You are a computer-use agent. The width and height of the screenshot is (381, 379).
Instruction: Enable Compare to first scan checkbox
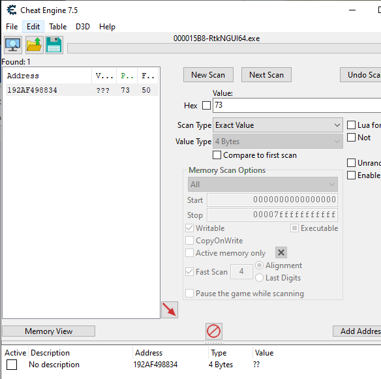(x=217, y=155)
